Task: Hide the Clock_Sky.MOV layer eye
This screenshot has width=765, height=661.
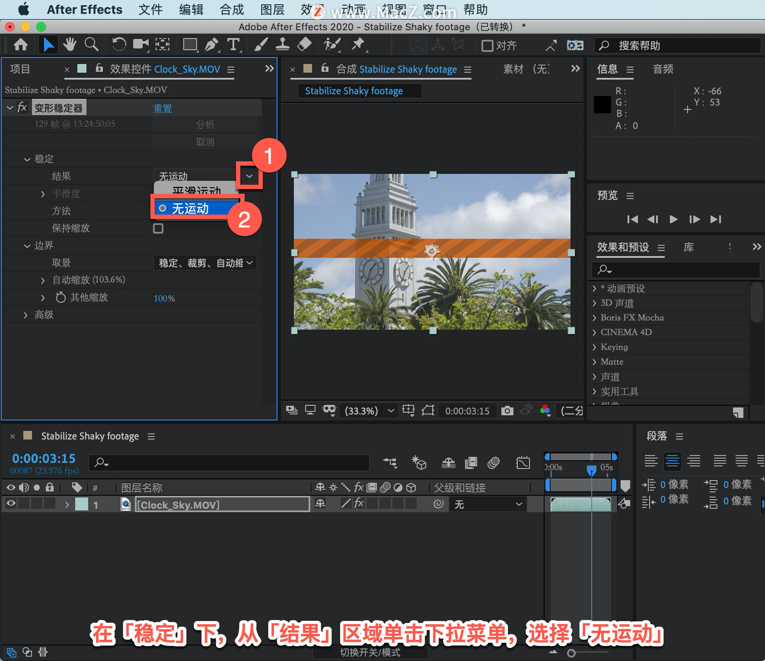Action: coord(11,503)
